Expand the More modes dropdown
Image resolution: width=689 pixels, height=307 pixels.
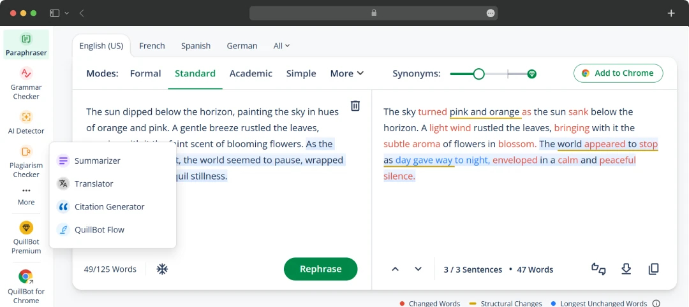pyautogui.click(x=346, y=73)
